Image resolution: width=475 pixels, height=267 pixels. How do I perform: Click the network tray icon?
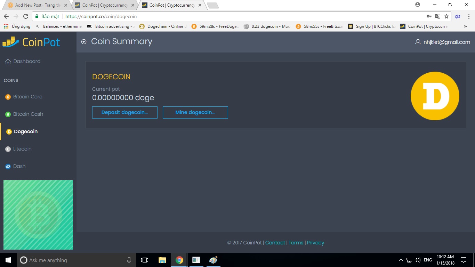(409, 260)
